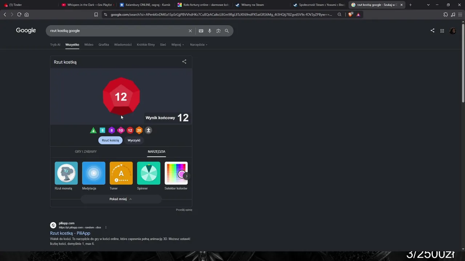Open the on-screen keyboard input tool

pyautogui.click(x=201, y=31)
